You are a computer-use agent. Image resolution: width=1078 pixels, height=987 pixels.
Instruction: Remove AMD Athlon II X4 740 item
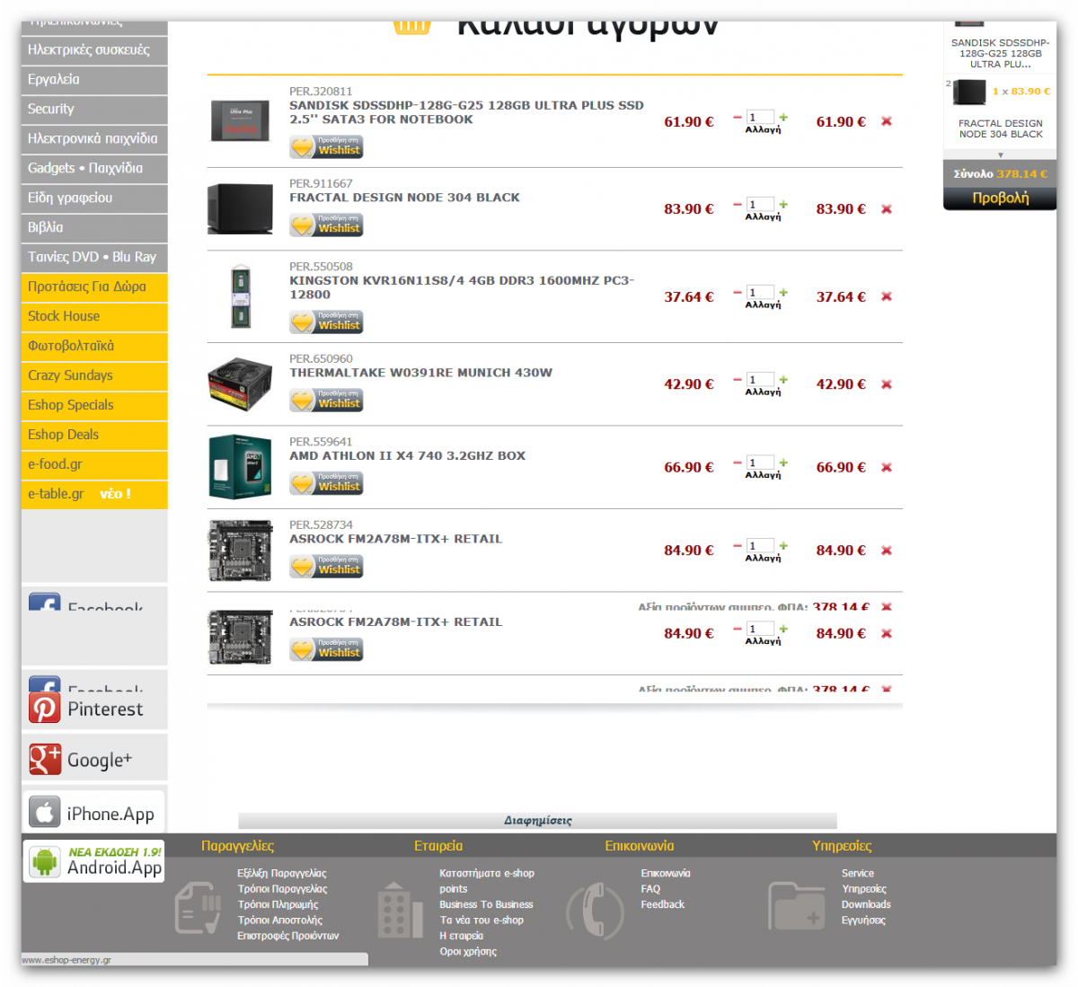(x=887, y=467)
